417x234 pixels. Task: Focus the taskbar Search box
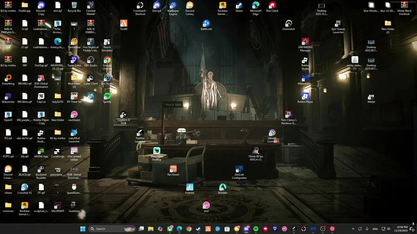pos(112,229)
